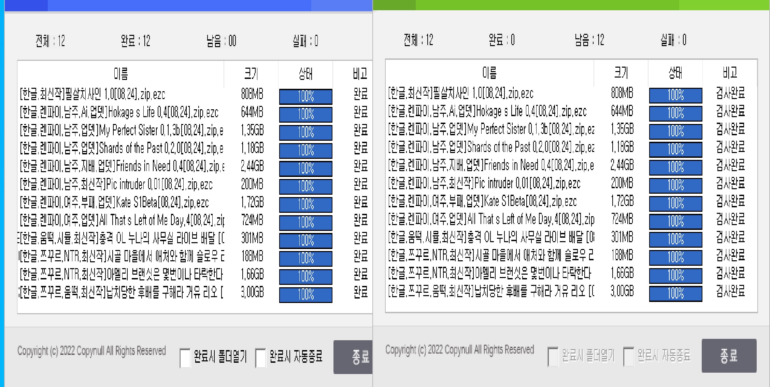
Task: Click 100% progress bar of 808MB file, left
Action: pos(305,97)
